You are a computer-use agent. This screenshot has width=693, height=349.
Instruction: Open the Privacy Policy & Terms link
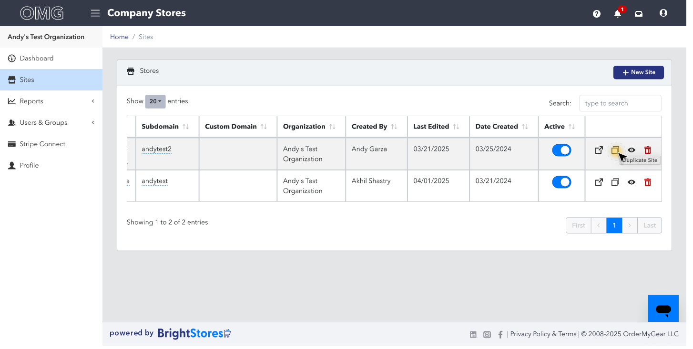pos(543,334)
